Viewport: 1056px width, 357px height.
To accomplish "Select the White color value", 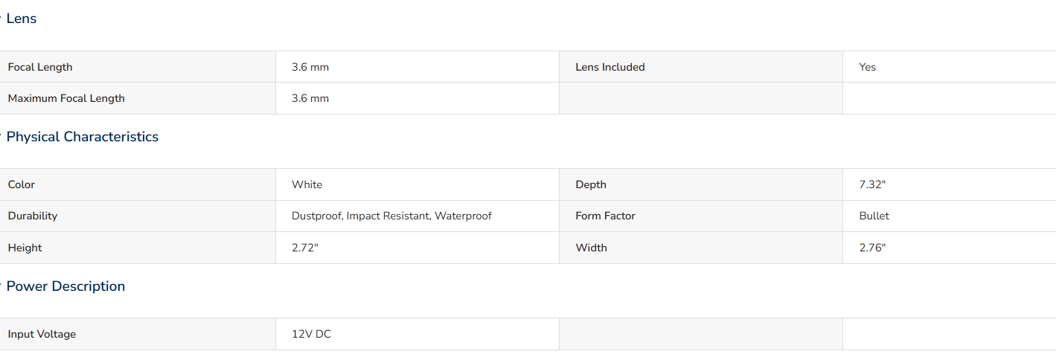I will pos(307,184).
